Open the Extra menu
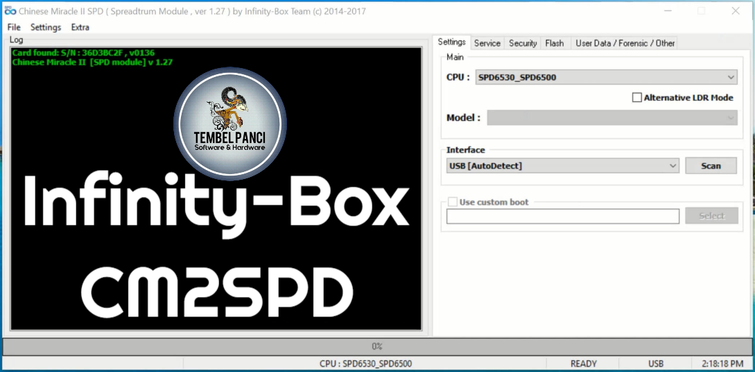The height and width of the screenshot is (372, 755). click(x=80, y=28)
